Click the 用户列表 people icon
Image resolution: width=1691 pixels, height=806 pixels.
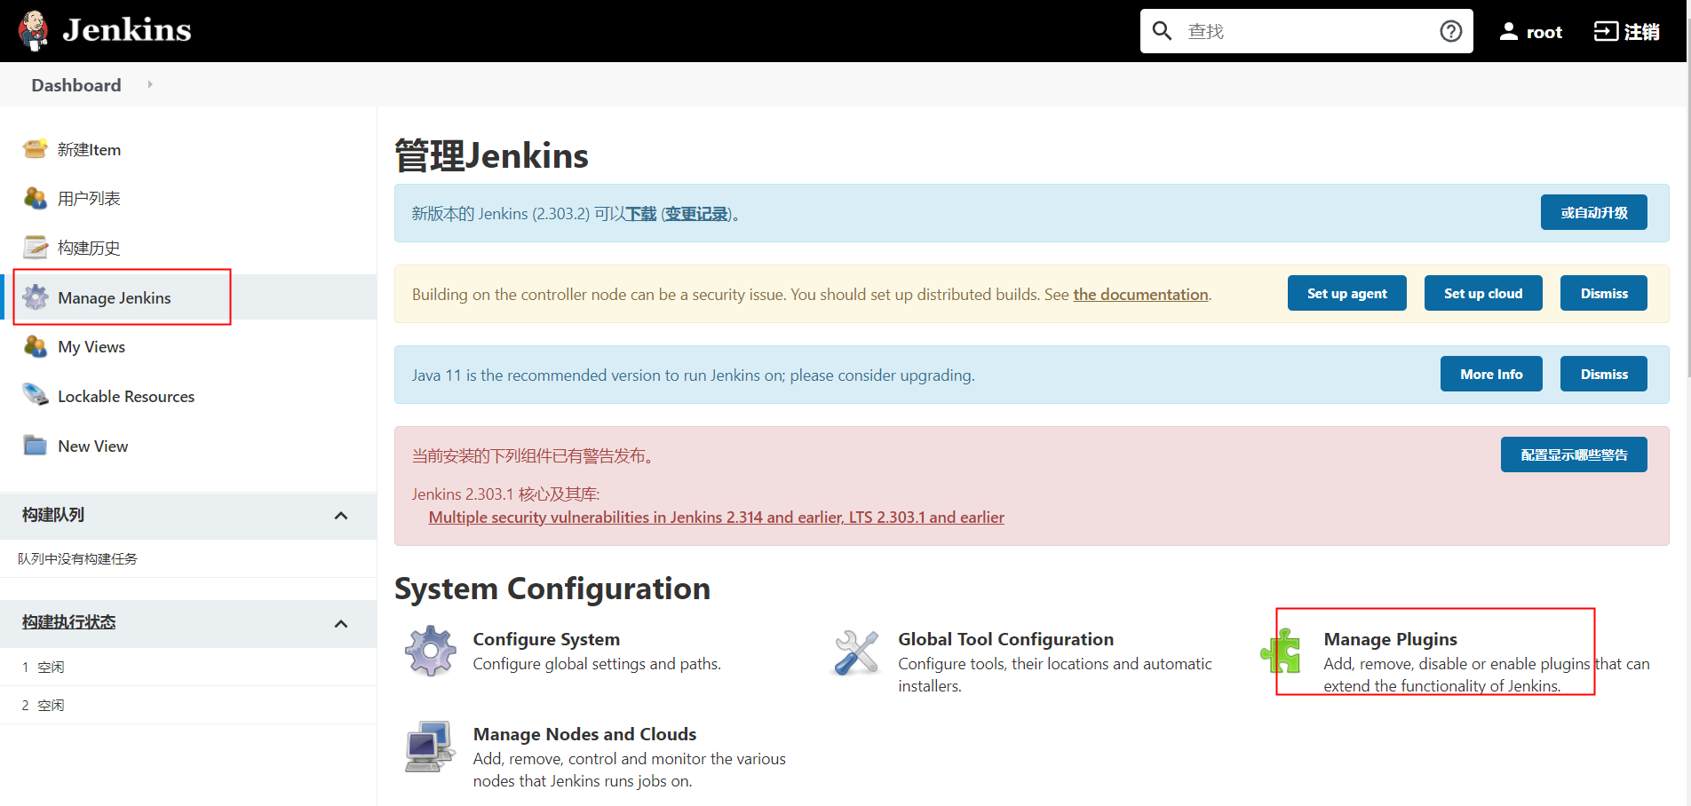click(x=36, y=198)
